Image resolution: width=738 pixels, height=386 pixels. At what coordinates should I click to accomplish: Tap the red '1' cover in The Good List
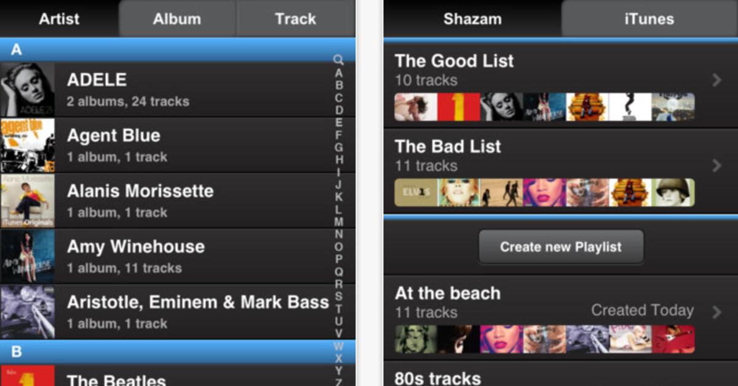click(459, 107)
